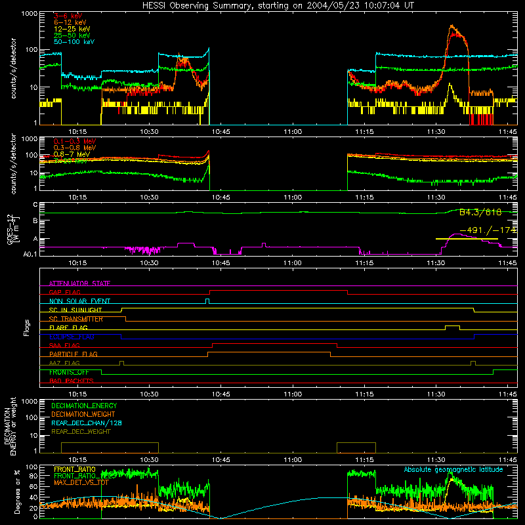Click the DECIMATION ENERGY or weight axis title
525x525 pixels.
(10, 426)
